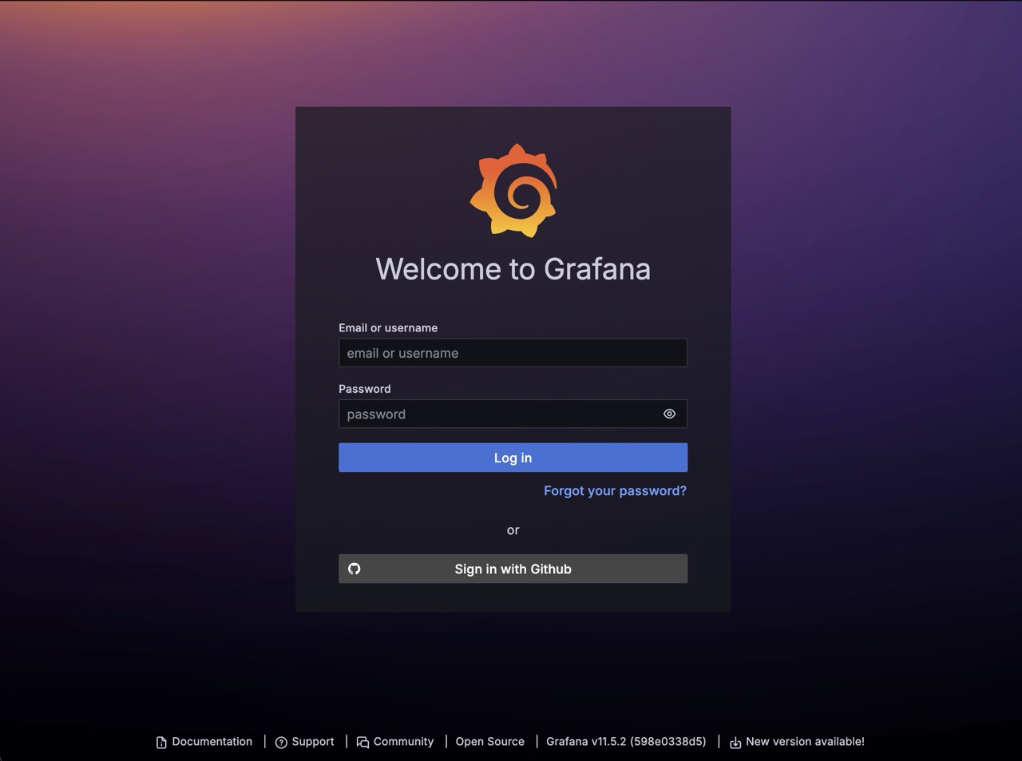Click the Welcome to Grafana heading
The width and height of the screenshot is (1022, 761).
[x=513, y=269]
